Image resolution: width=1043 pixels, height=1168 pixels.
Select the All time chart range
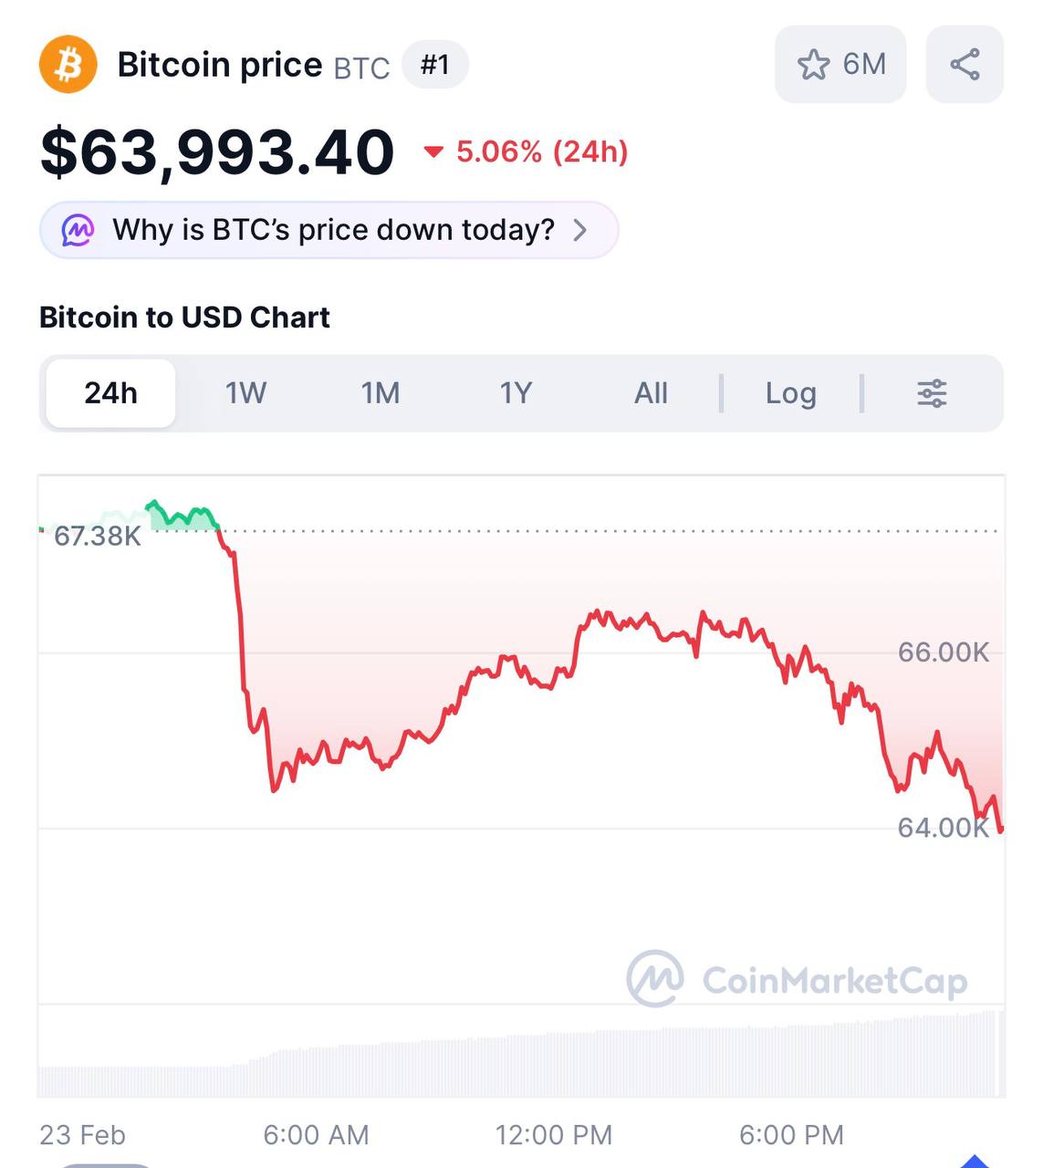[651, 393]
